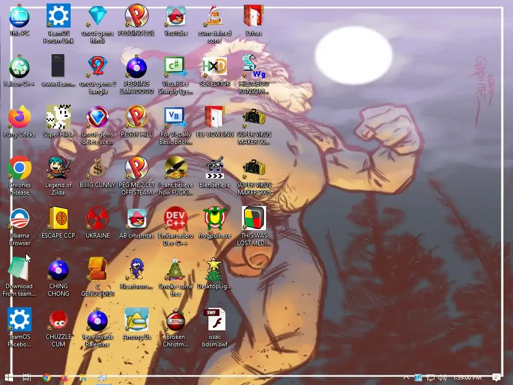
Task: Launch Firefox from the taskbar
Action: tap(65, 377)
